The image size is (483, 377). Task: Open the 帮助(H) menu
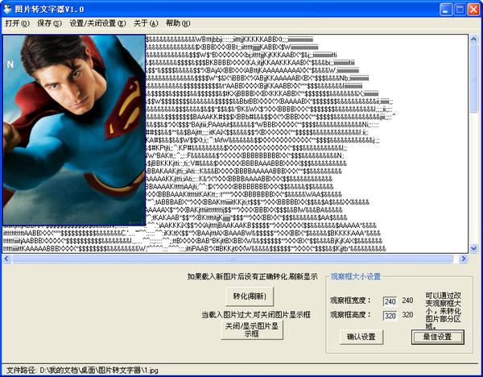178,23
